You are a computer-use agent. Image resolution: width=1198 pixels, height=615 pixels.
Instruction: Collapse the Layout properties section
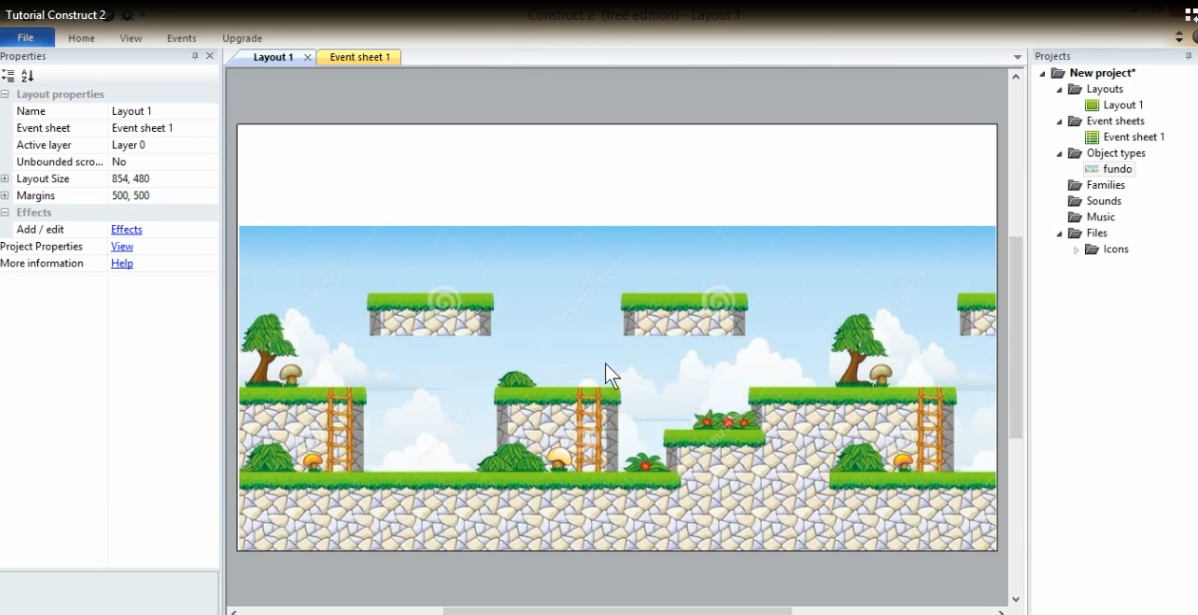point(7,94)
